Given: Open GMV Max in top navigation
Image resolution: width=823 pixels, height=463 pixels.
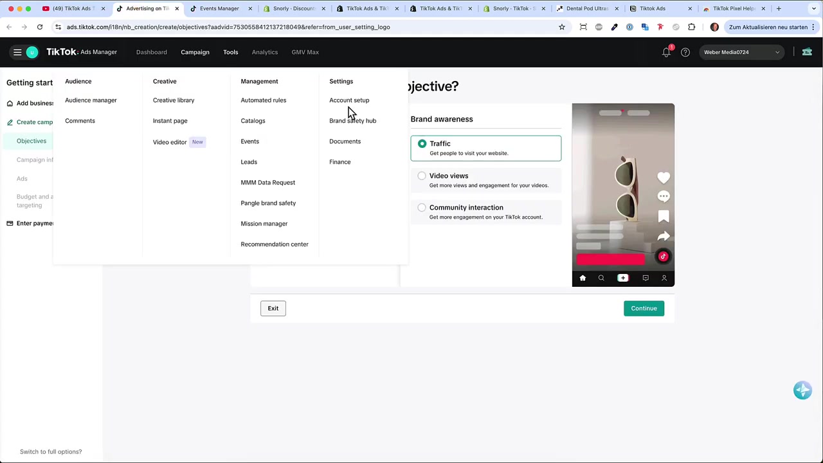Looking at the screenshot, I should click(305, 52).
